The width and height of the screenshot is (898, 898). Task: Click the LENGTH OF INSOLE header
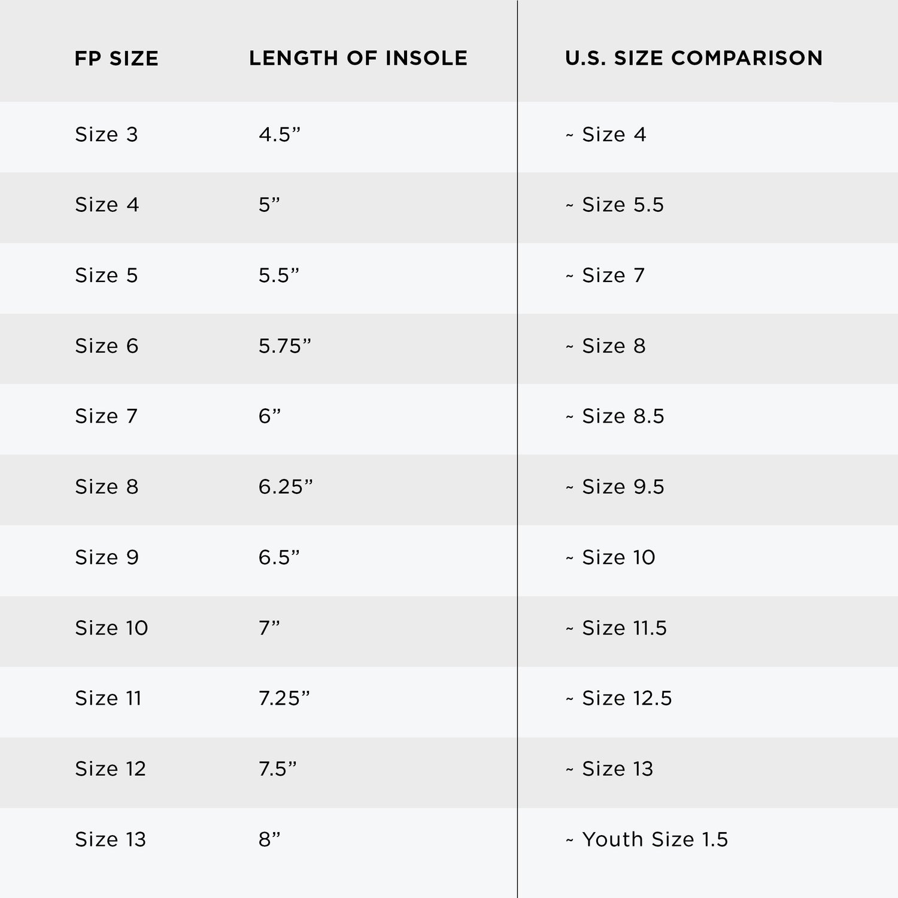pyautogui.click(x=358, y=58)
